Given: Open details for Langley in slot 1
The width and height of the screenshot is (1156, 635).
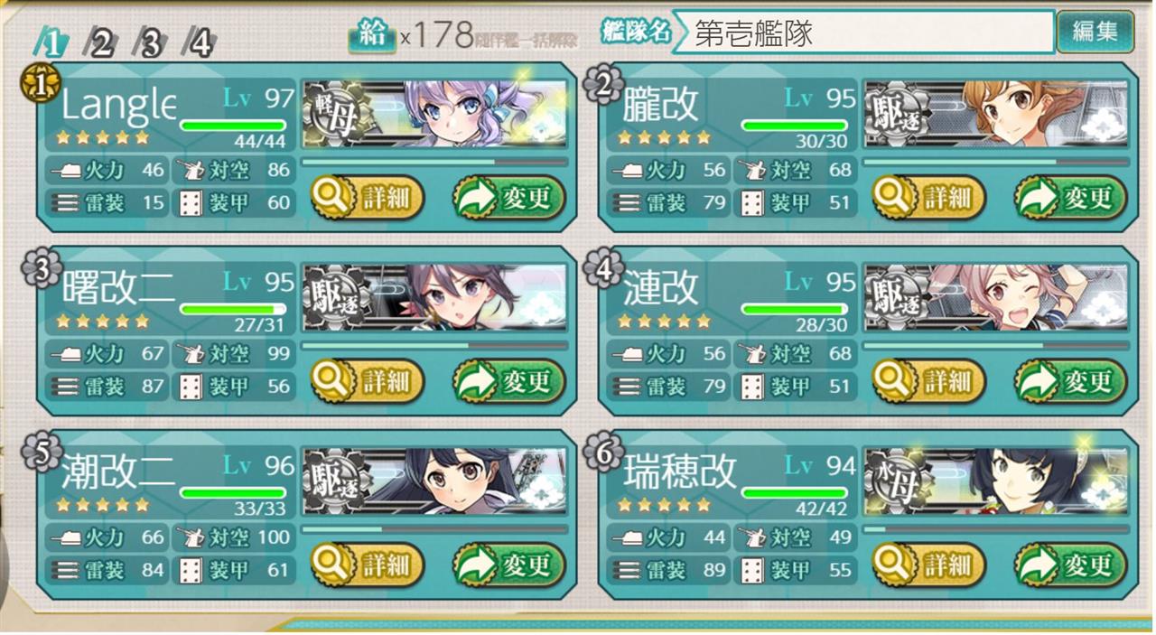Looking at the screenshot, I should 367,198.
